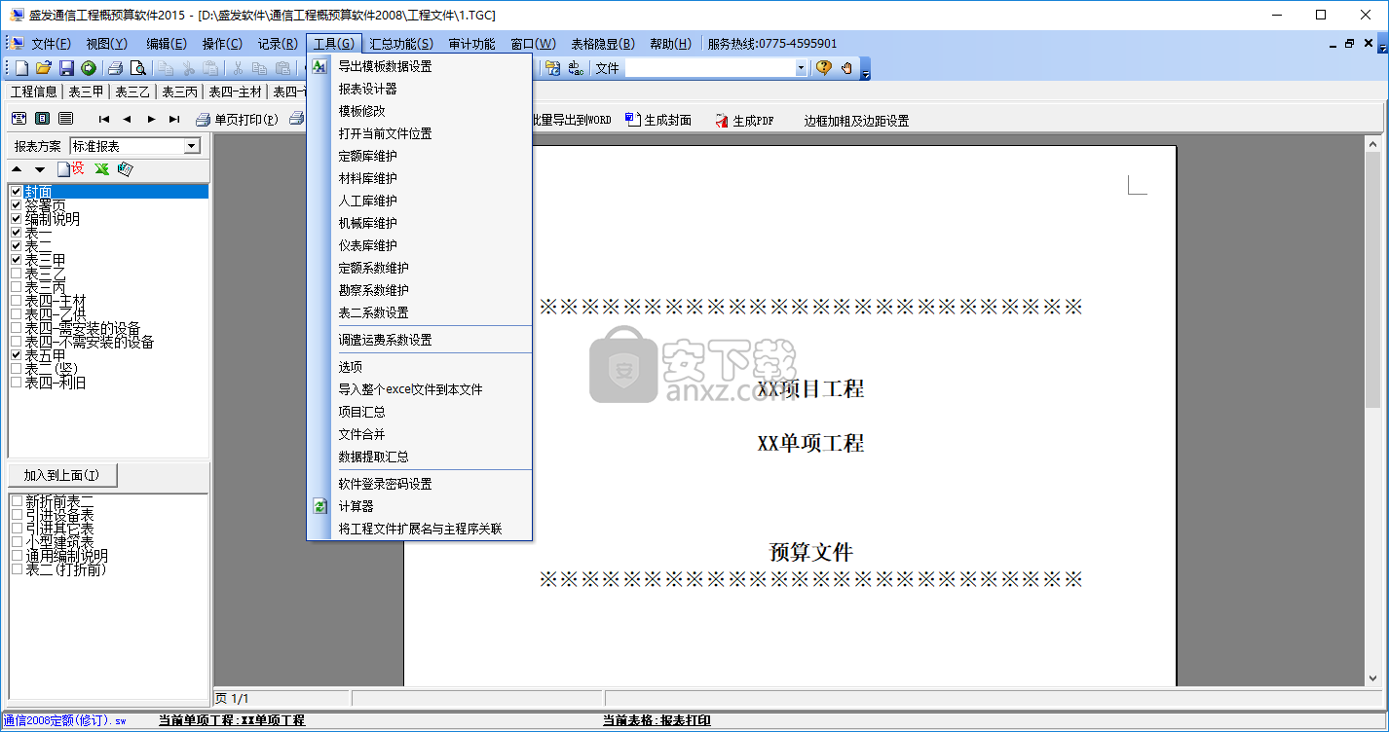Screen dimensions: 1389x732
Task: Move report down with black down-triangle
Action: pyautogui.click(x=40, y=169)
